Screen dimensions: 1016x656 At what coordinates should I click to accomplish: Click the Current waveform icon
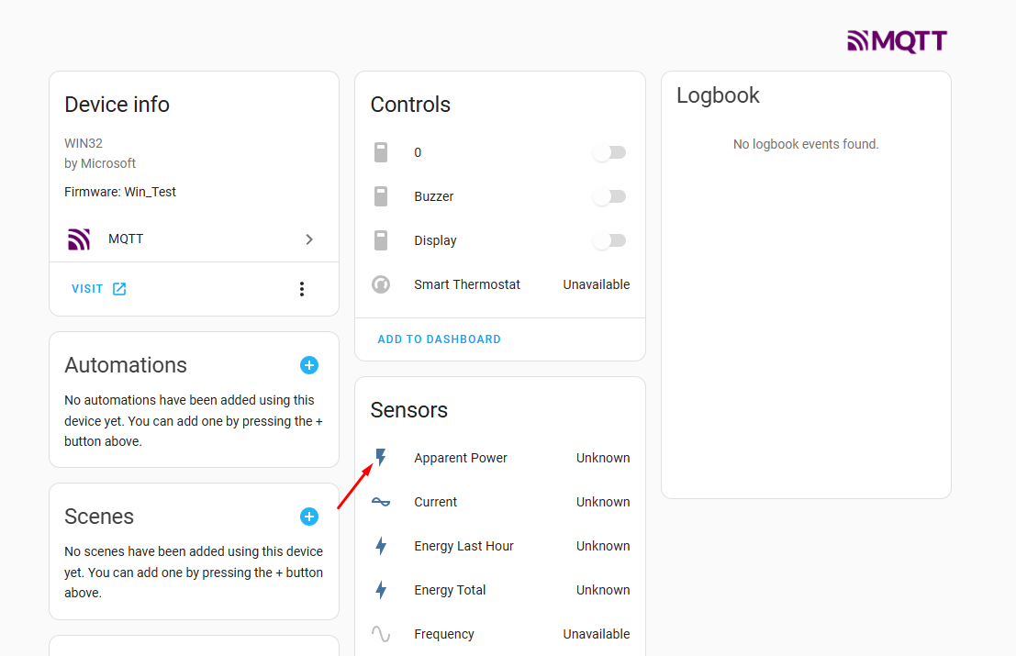click(381, 501)
